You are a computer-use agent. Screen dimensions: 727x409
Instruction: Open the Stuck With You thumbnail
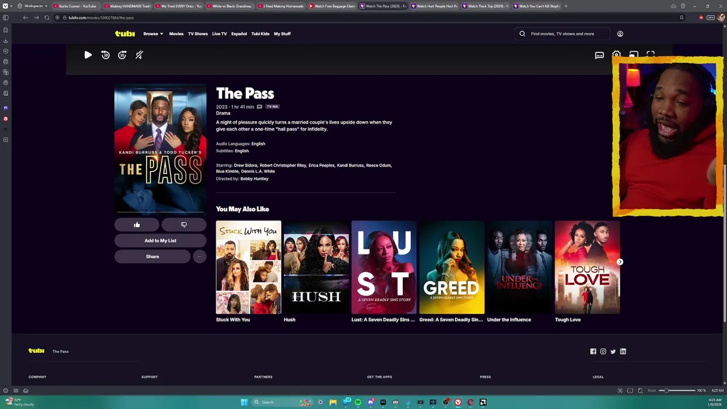[x=248, y=268]
